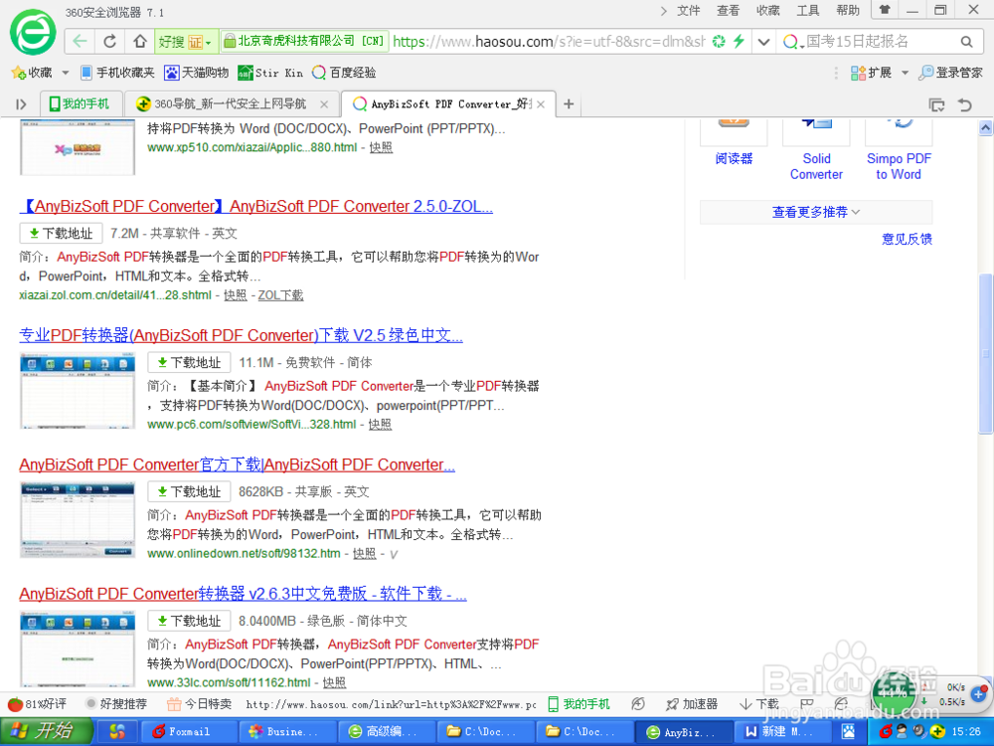Click 好搜推荐 in status bar
The width and height of the screenshot is (994, 746).
116,703
